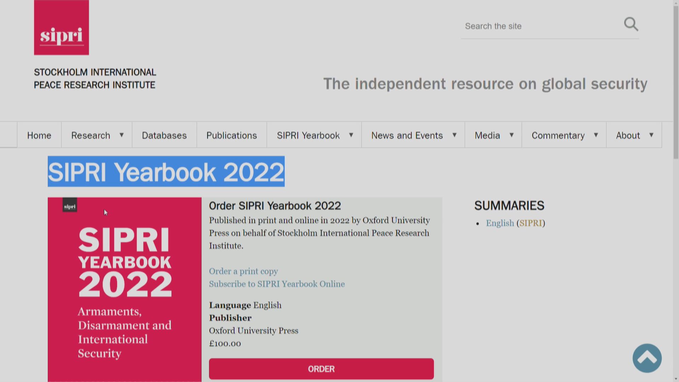Image resolution: width=679 pixels, height=382 pixels.
Task: Select the Databases menu item
Action: pyautogui.click(x=164, y=135)
